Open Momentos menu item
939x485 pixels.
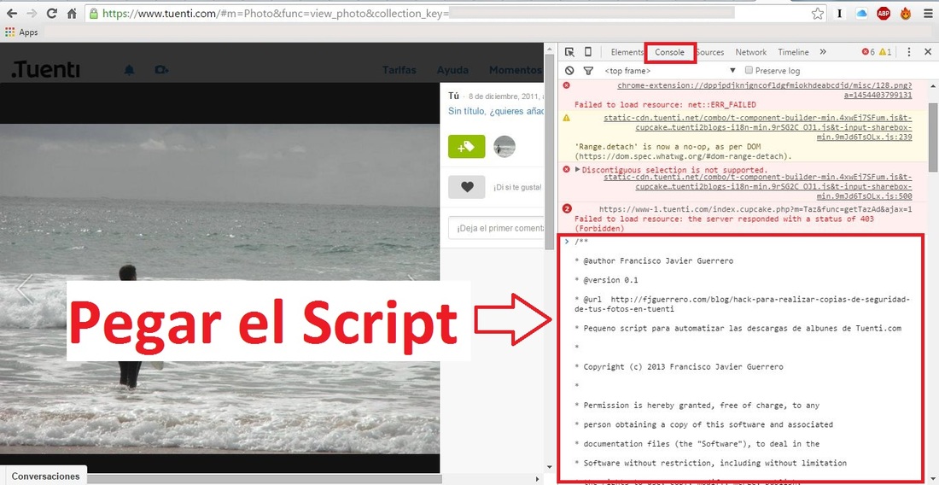(x=515, y=70)
